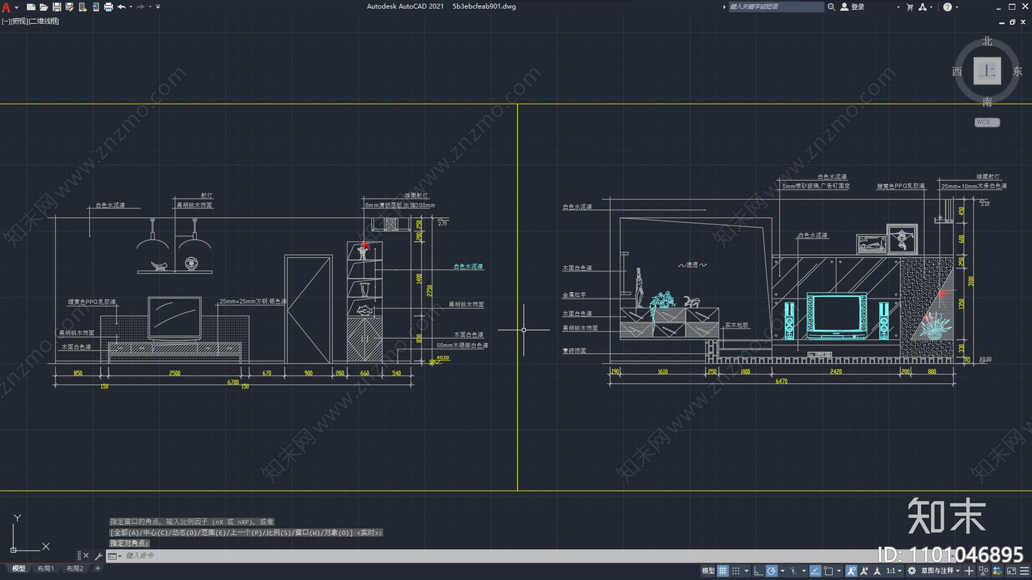Click status bar 模型 model space button
The height and width of the screenshot is (580, 1032).
coord(708,570)
